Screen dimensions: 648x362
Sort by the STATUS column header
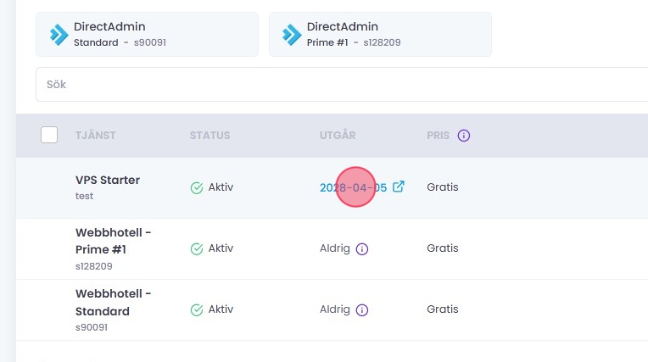209,136
